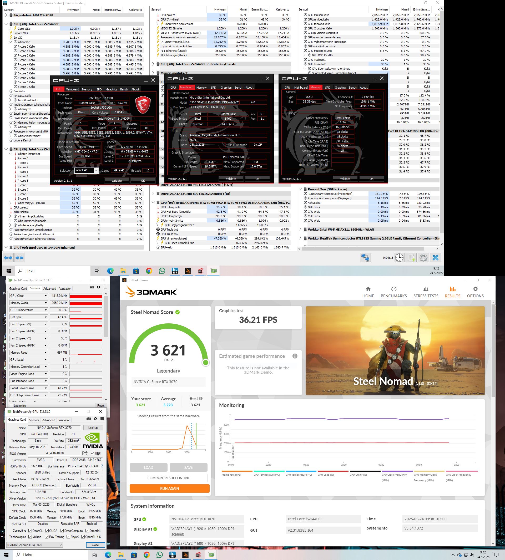505x560 pixels.
Task: Click Reset button in GPU-Z Sensors window
Action: pyautogui.click(x=101, y=405)
